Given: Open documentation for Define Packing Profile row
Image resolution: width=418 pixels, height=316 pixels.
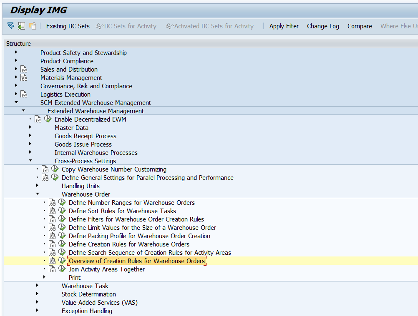Looking at the screenshot, I should [x=52, y=236].
